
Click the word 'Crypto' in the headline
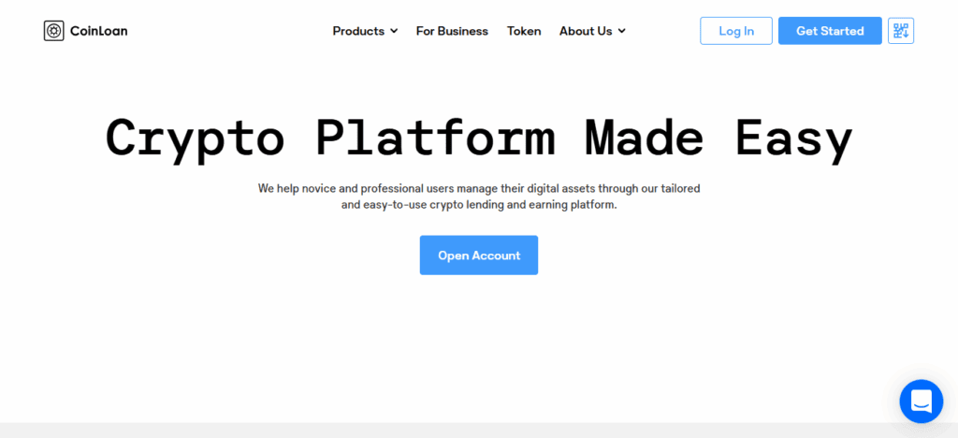(195, 138)
